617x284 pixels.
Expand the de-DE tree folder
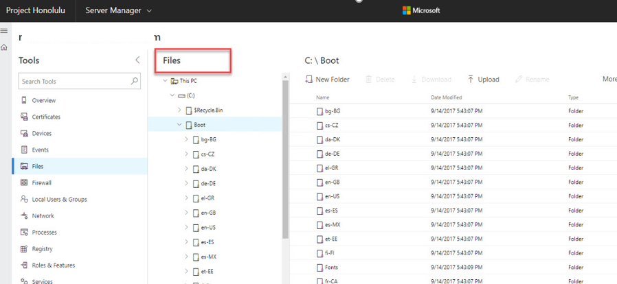tap(186, 183)
